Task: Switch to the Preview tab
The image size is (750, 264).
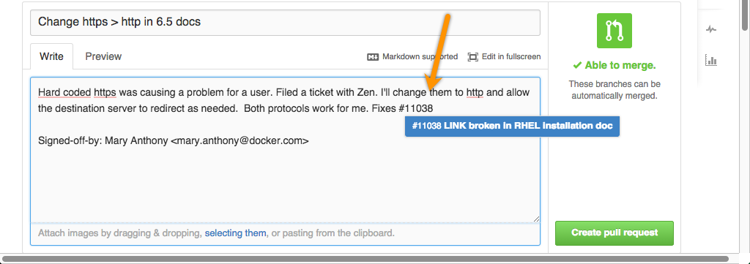Action: tap(103, 56)
